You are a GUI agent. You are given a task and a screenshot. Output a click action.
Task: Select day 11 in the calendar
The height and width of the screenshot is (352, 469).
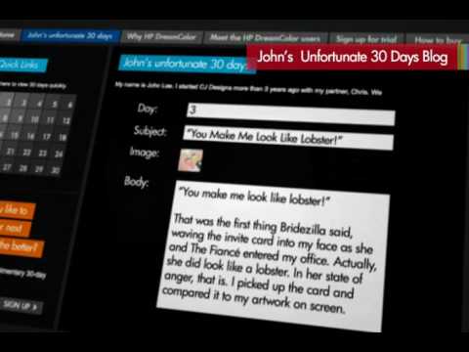point(50,120)
